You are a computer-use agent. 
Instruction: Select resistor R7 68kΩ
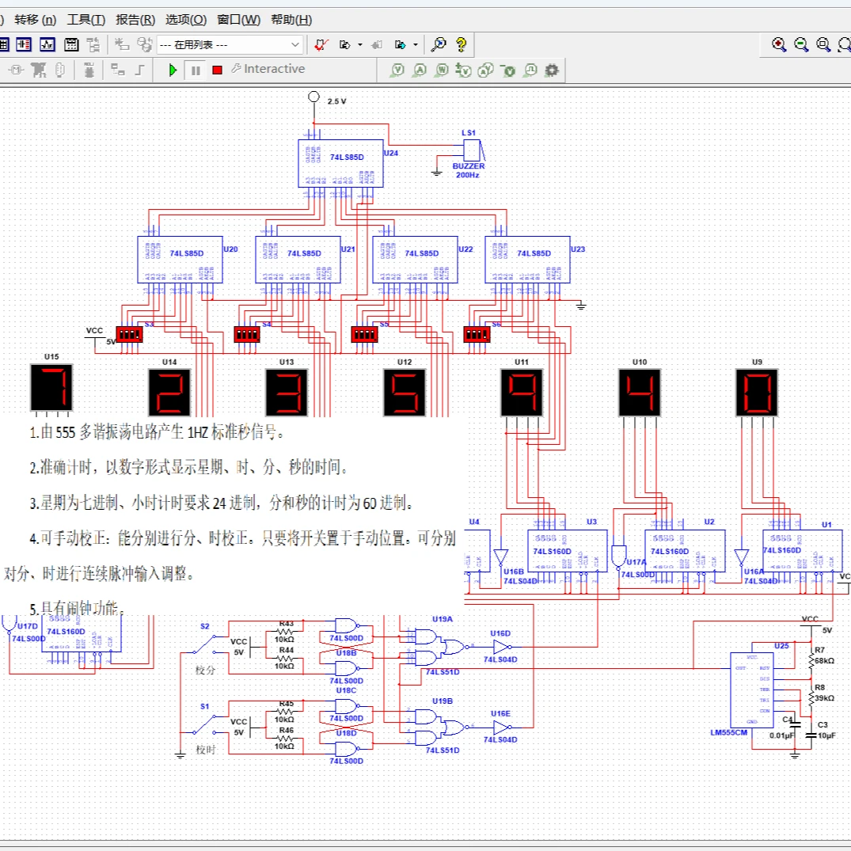click(x=812, y=660)
